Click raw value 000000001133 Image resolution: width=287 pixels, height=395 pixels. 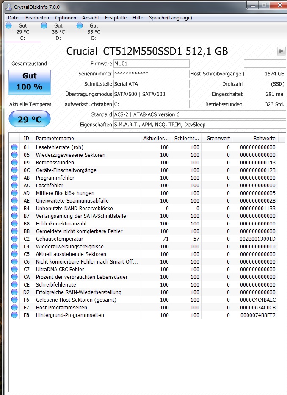(x=257, y=208)
